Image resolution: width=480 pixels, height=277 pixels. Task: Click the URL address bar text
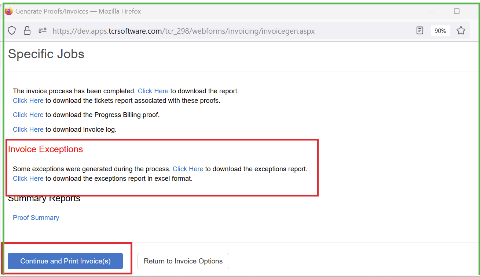tap(184, 31)
